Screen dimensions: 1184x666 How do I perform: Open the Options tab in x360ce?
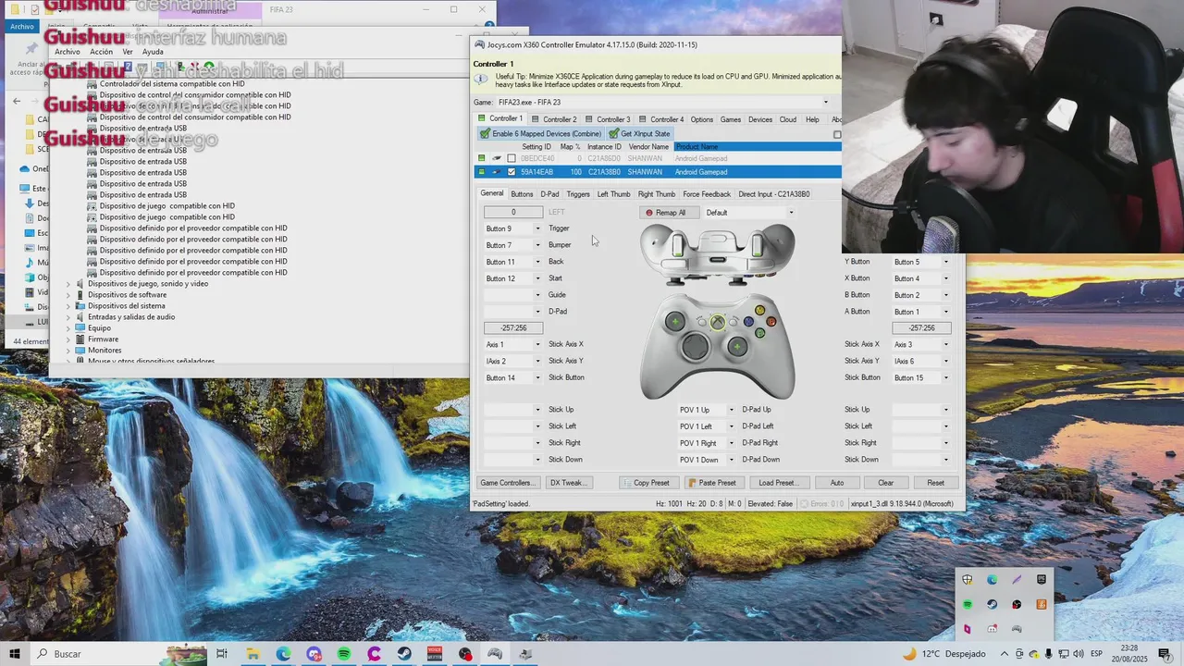702,119
